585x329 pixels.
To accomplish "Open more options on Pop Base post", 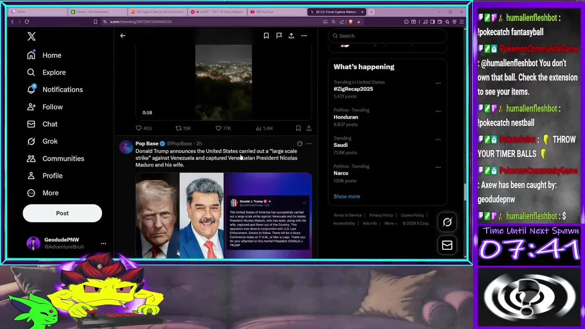I will pos(309,143).
